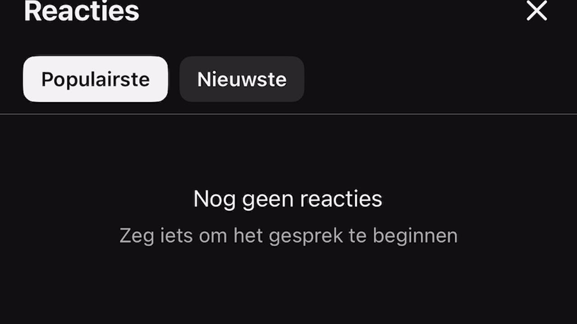Tap 'Zeg iets om het gesprek te beginnen'

click(x=288, y=236)
